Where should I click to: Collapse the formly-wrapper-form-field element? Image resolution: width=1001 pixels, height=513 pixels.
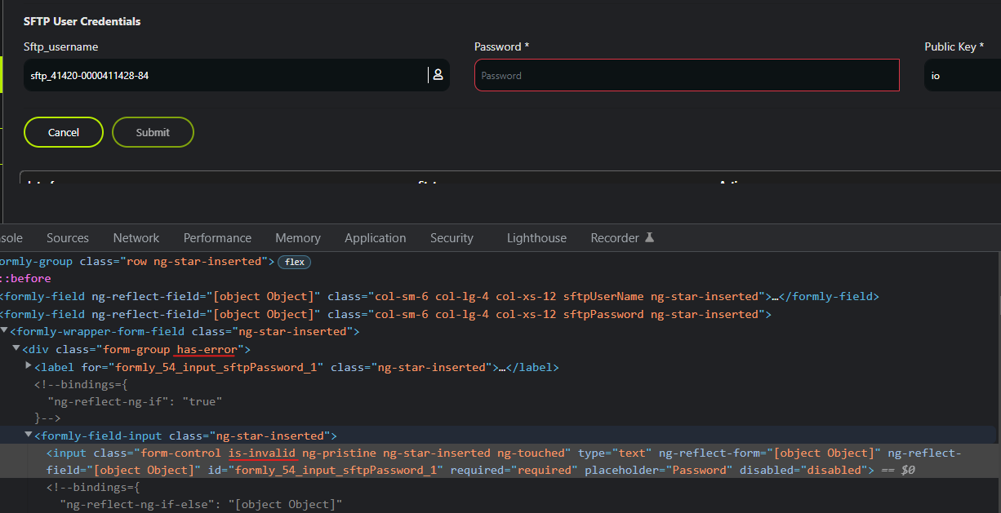pos(6,331)
